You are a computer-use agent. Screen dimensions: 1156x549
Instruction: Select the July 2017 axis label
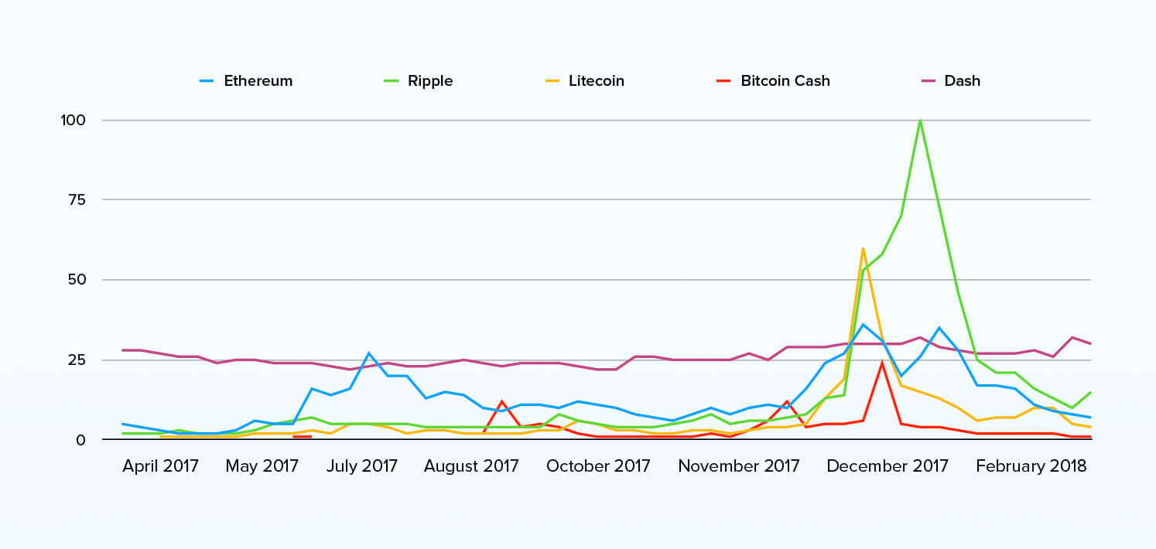360,466
